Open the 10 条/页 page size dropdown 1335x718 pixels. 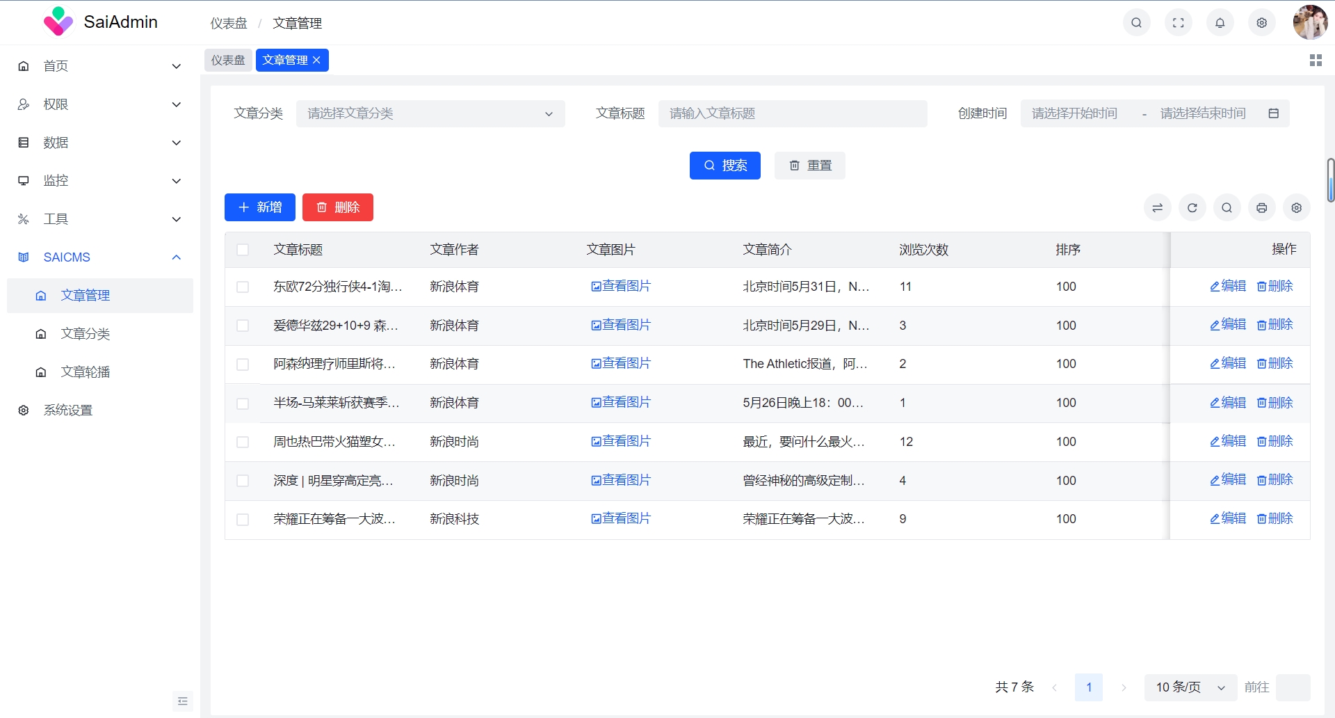tap(1190, 687)
